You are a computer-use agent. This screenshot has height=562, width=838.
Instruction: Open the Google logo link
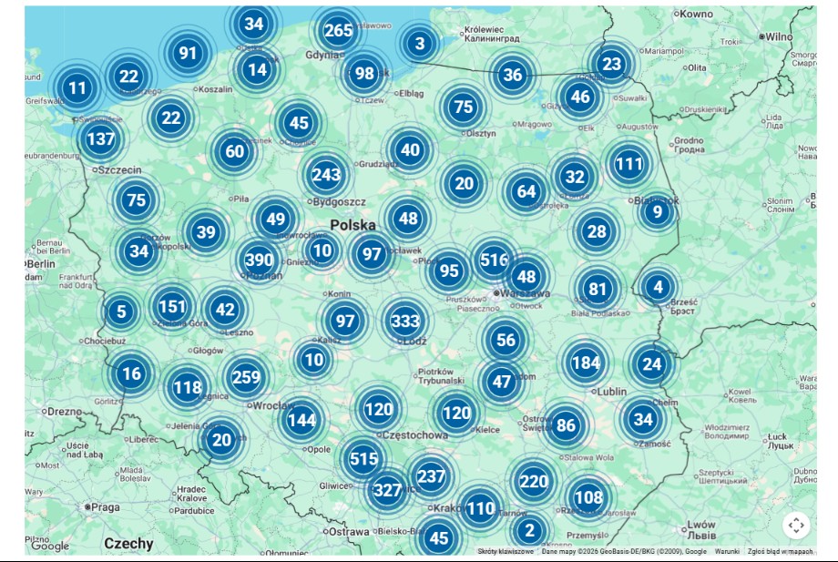pyautogui.click(x=50, y=546)
